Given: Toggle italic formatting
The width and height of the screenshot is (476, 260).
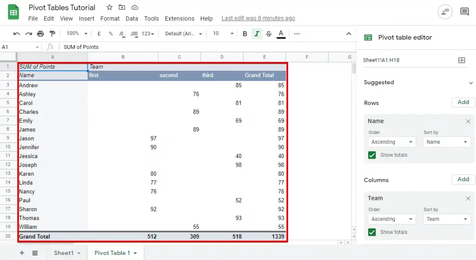Looking at the screenshot, I should coord(257,33).
